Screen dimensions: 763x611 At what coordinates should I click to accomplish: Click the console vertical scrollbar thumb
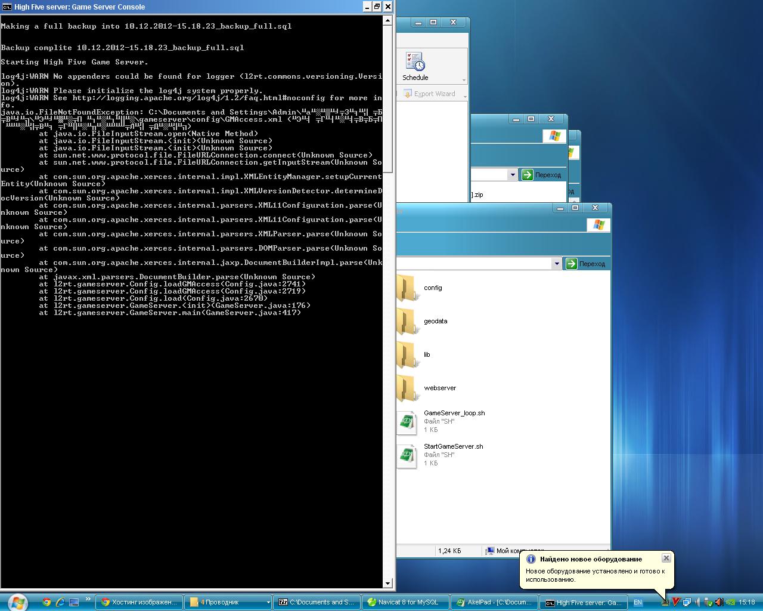click(x=387, y=99)
